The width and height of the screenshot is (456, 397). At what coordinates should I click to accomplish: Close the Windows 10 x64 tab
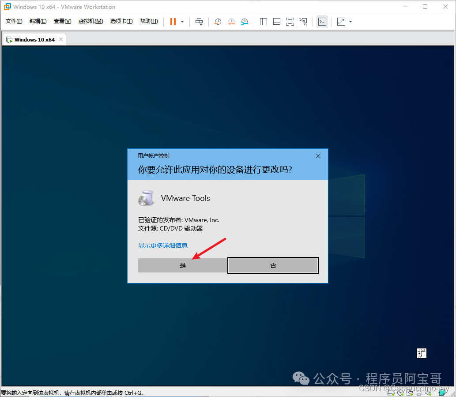click(x=61, y=39)
